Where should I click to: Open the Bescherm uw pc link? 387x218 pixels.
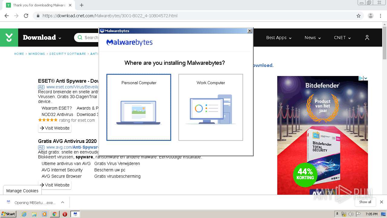110,170
